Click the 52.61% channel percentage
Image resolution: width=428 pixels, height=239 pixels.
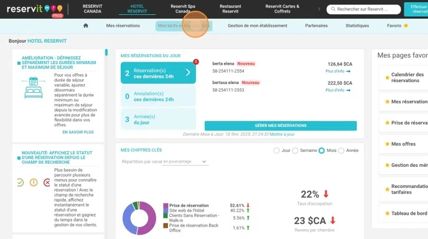(237, 205)
